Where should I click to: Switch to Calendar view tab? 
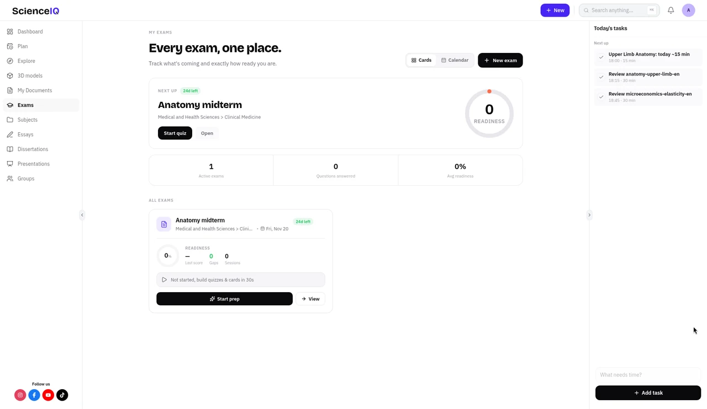pos(455,60)
